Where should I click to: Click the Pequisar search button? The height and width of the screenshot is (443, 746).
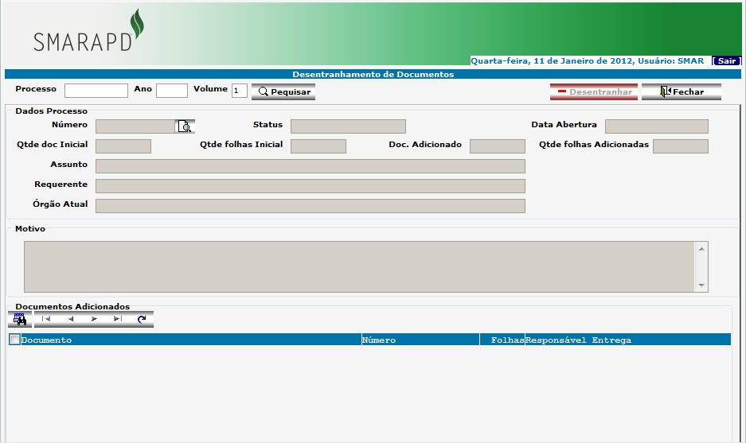[283, 91]
